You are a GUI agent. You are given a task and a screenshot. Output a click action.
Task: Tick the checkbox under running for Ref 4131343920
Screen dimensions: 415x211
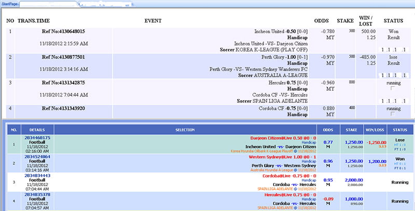point(393,114)
